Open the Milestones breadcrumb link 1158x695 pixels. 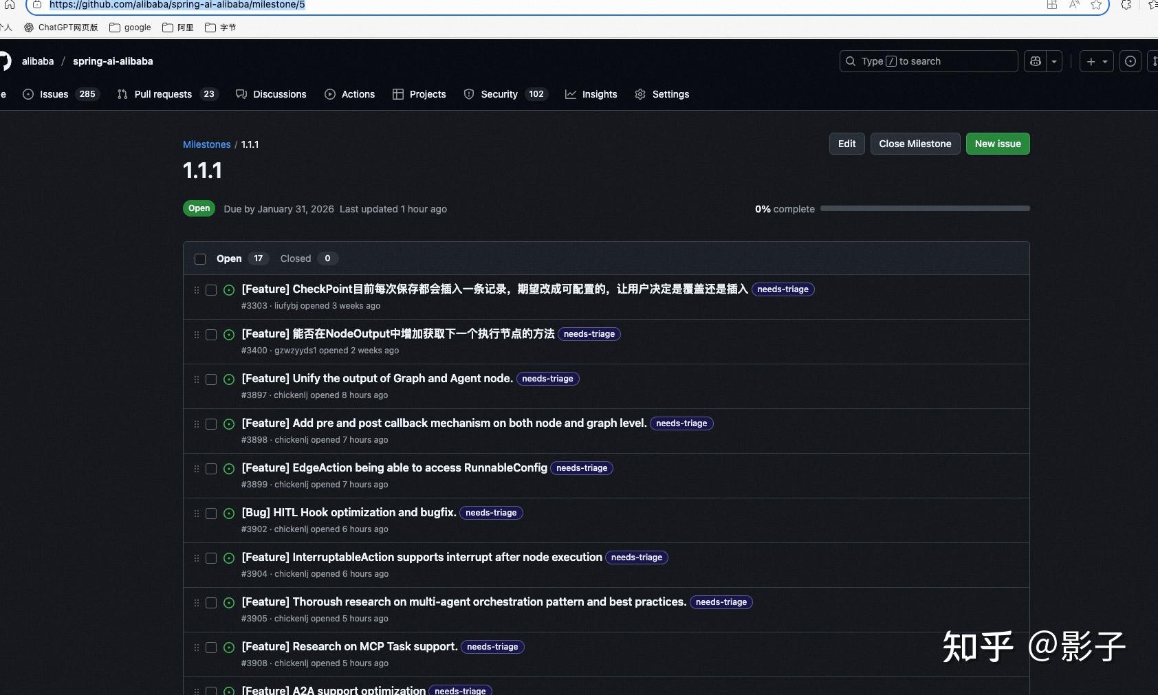pos(207,144)
